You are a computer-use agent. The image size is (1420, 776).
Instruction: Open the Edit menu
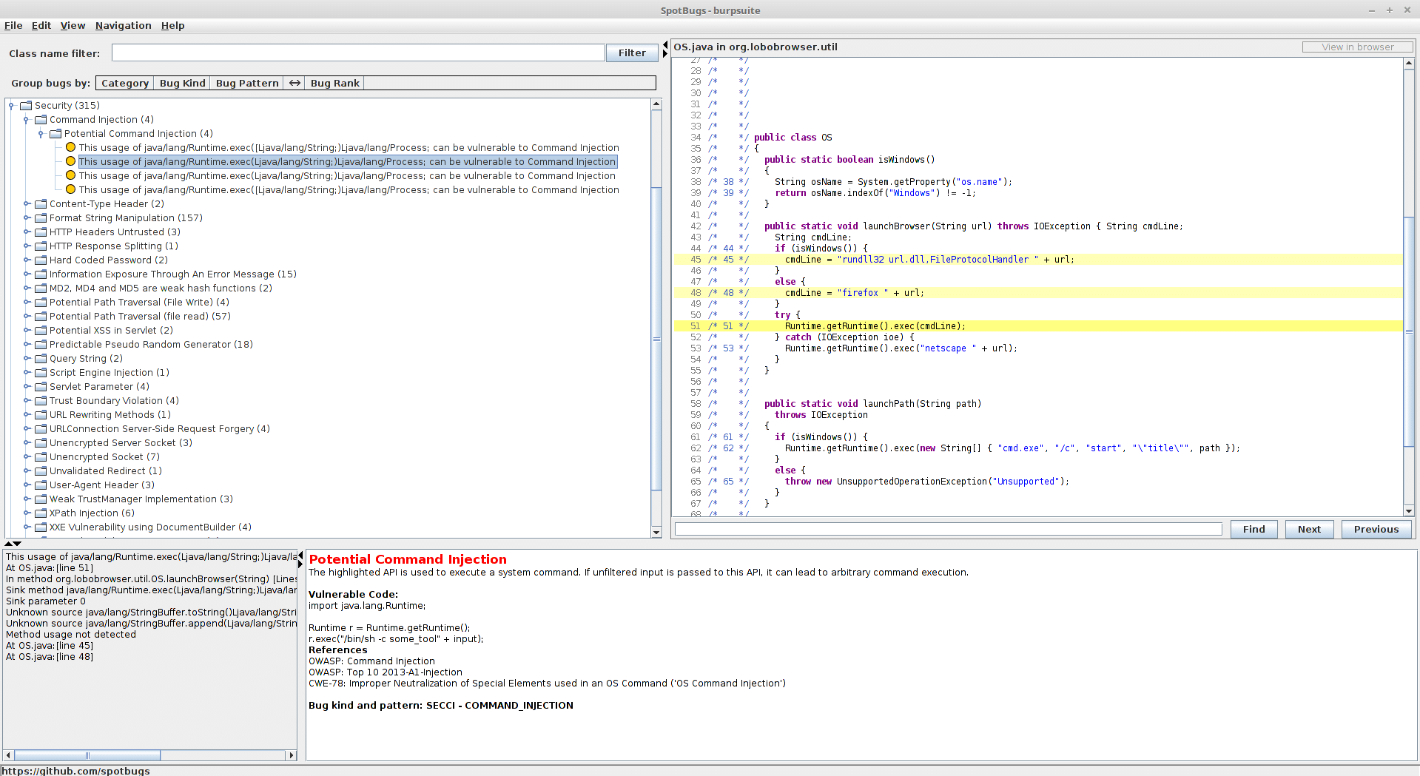41,25
